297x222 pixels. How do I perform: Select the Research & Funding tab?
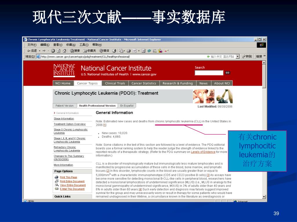click(178, 83)
